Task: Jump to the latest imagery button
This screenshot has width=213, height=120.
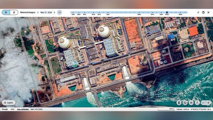Action: [x=60, y=12]
